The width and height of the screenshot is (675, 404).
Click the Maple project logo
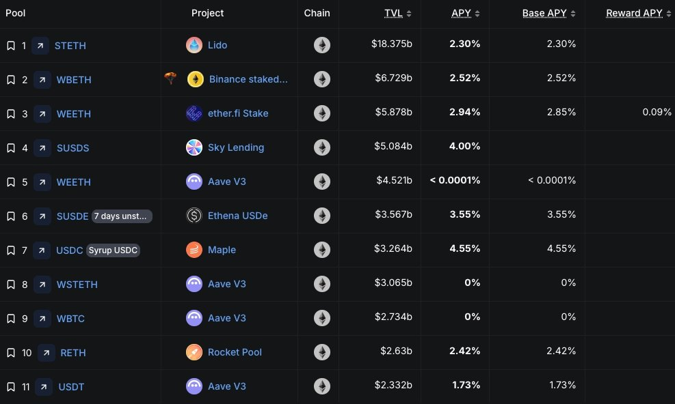pyautogui.click(x=194, y=250)
